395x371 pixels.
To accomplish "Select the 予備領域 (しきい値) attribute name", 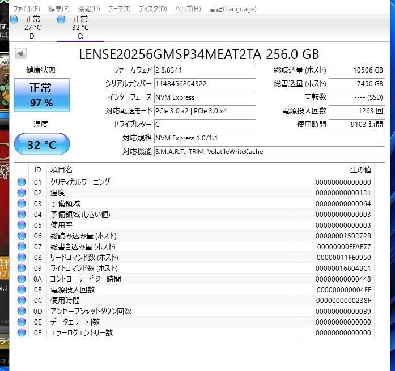I will 80,214.
